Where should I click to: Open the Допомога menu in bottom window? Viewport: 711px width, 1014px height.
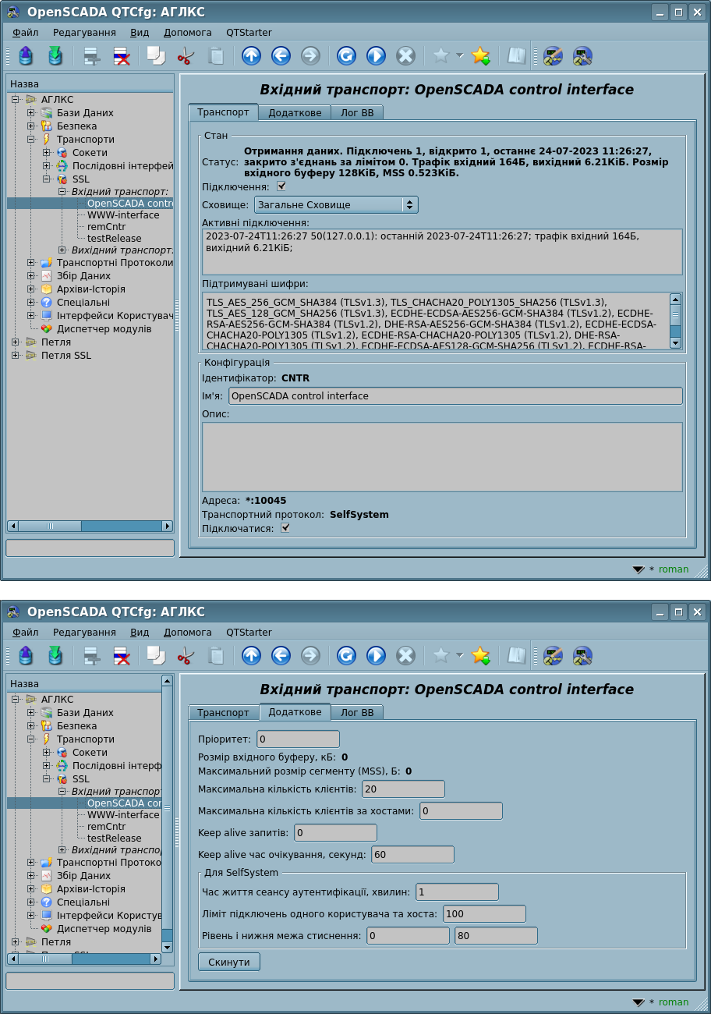(187, 632)
